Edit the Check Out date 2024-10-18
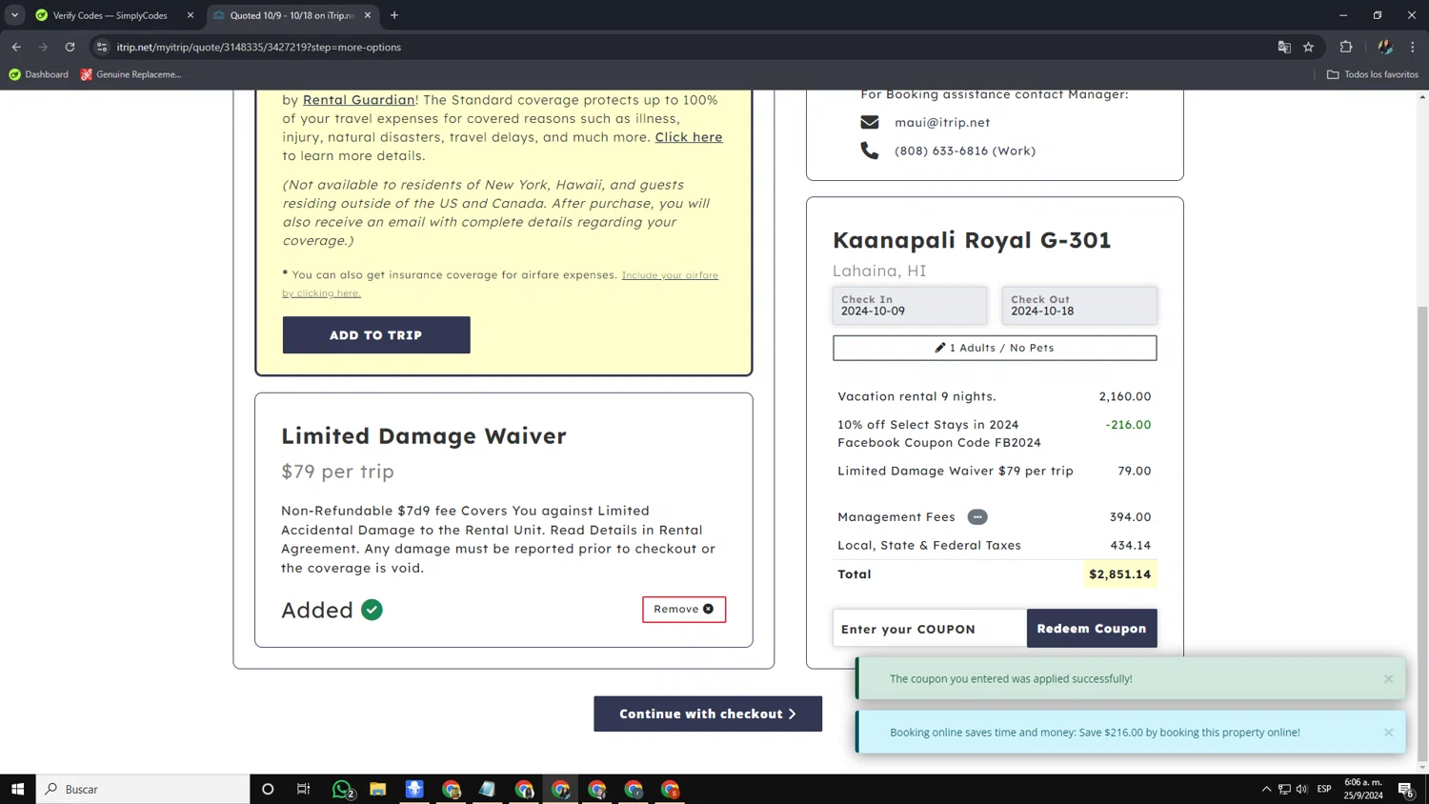This screenshot has width=1429, height=804. tap(1079, 306)
